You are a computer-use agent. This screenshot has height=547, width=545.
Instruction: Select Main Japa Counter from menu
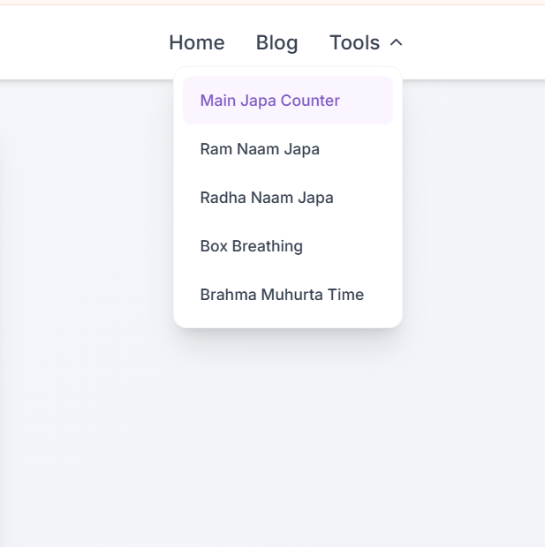tap(288, 101)
